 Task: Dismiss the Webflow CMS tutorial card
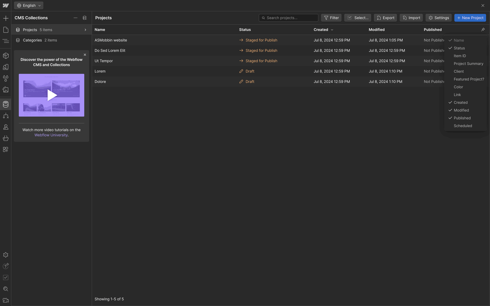pos(85,55)
